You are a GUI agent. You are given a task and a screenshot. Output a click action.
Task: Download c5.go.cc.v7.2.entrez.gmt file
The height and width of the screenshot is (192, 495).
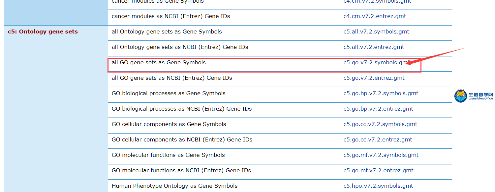pos(378,140)
